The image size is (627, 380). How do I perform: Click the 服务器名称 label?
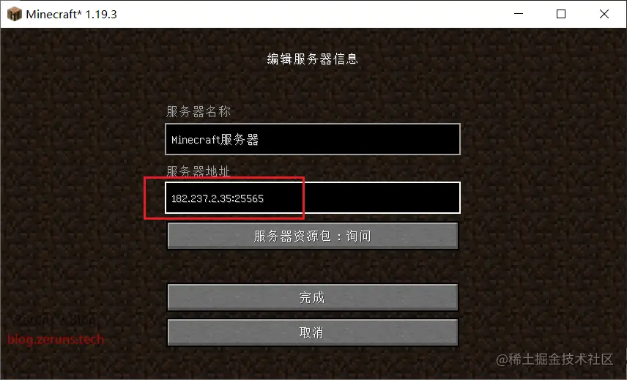click(x=199, y=111)
